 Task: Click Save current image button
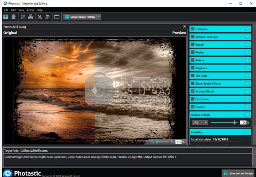(x=238, y=173)
